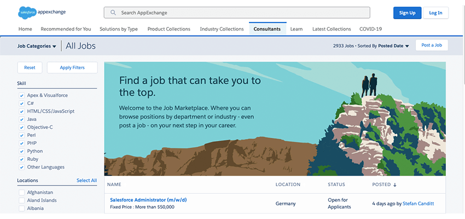The height and width of the screenshot is (219, 465).
Task: Open Industry Collections tab
Action: (222, 29)
